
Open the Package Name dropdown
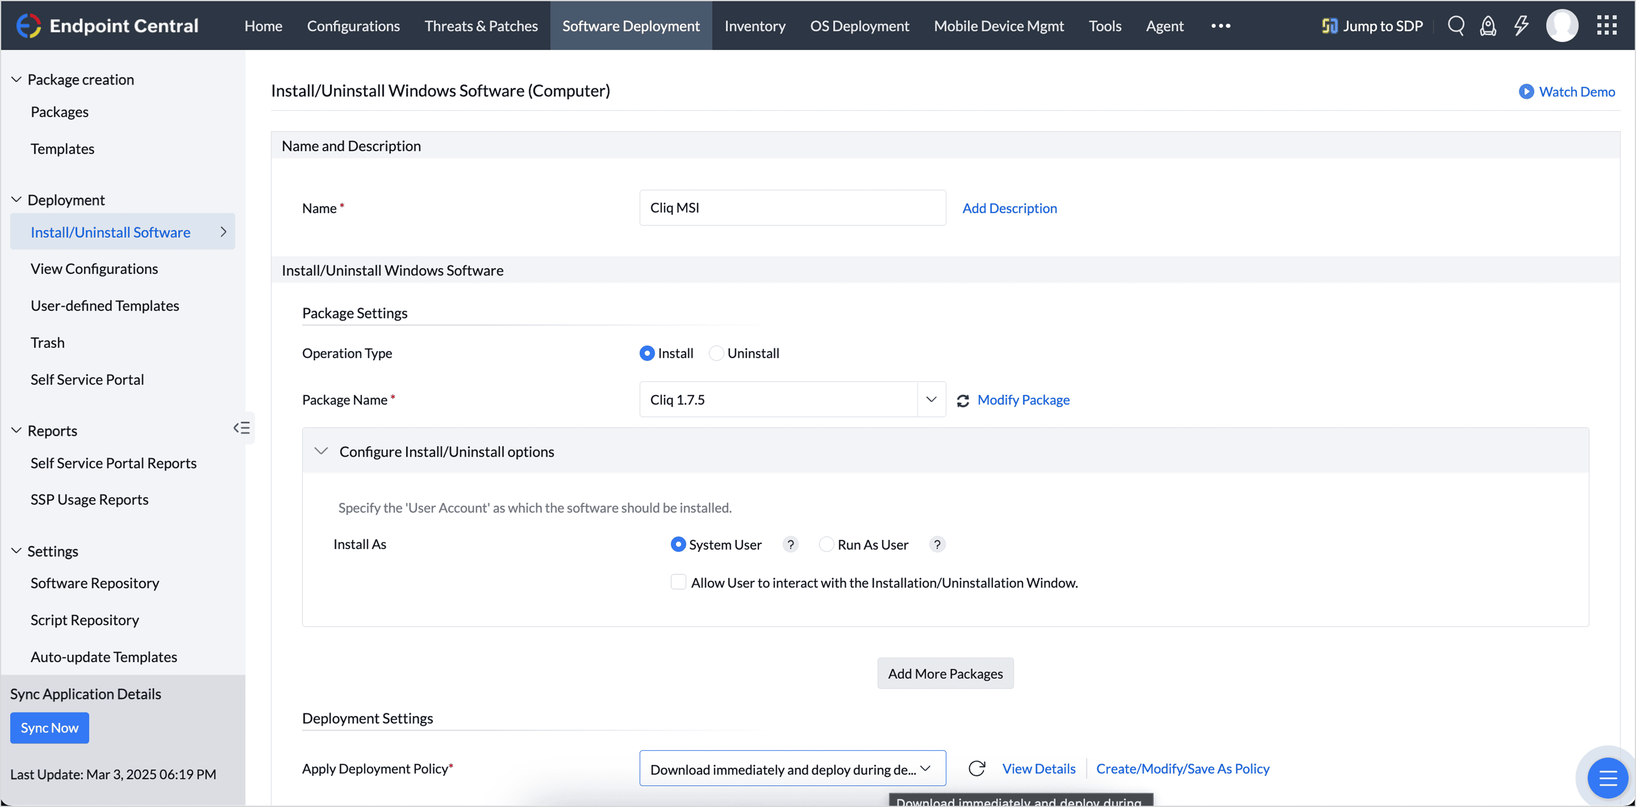click(931, 400)
